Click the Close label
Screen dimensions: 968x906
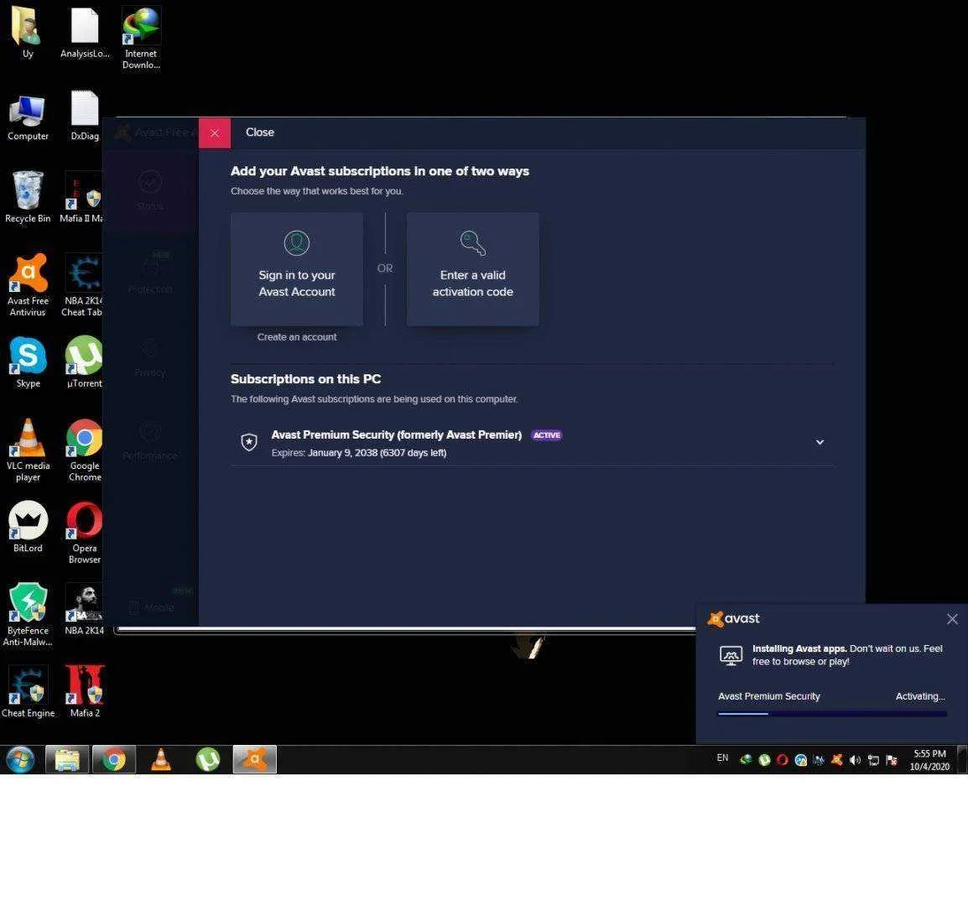click(259, 133)
